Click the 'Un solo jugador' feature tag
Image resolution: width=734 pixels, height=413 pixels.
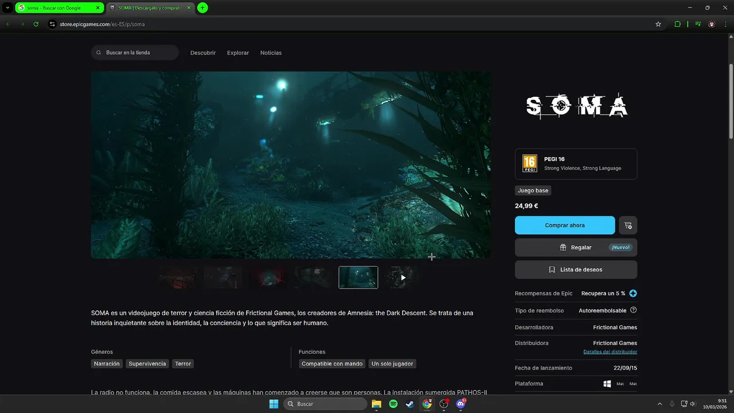click(392, 364)
